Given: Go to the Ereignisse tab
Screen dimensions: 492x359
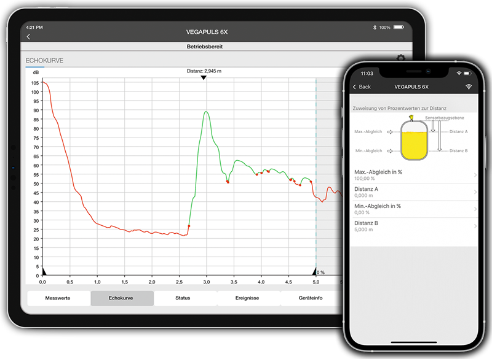Looking at the screenshot, I should 247,298.
